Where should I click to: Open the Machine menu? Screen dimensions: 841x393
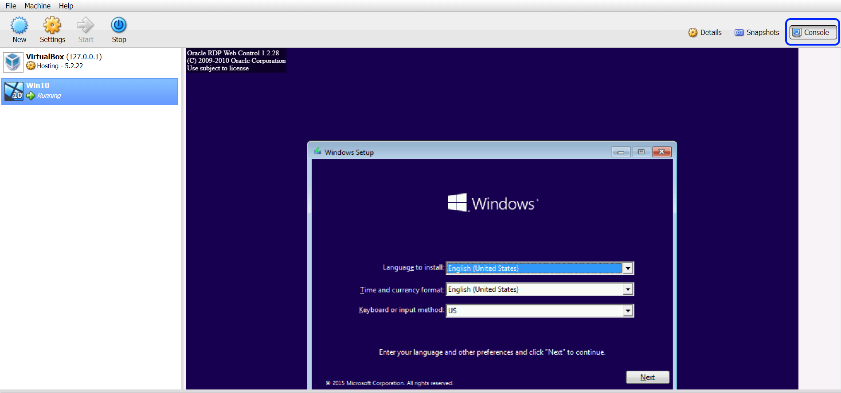pos(37,6)
